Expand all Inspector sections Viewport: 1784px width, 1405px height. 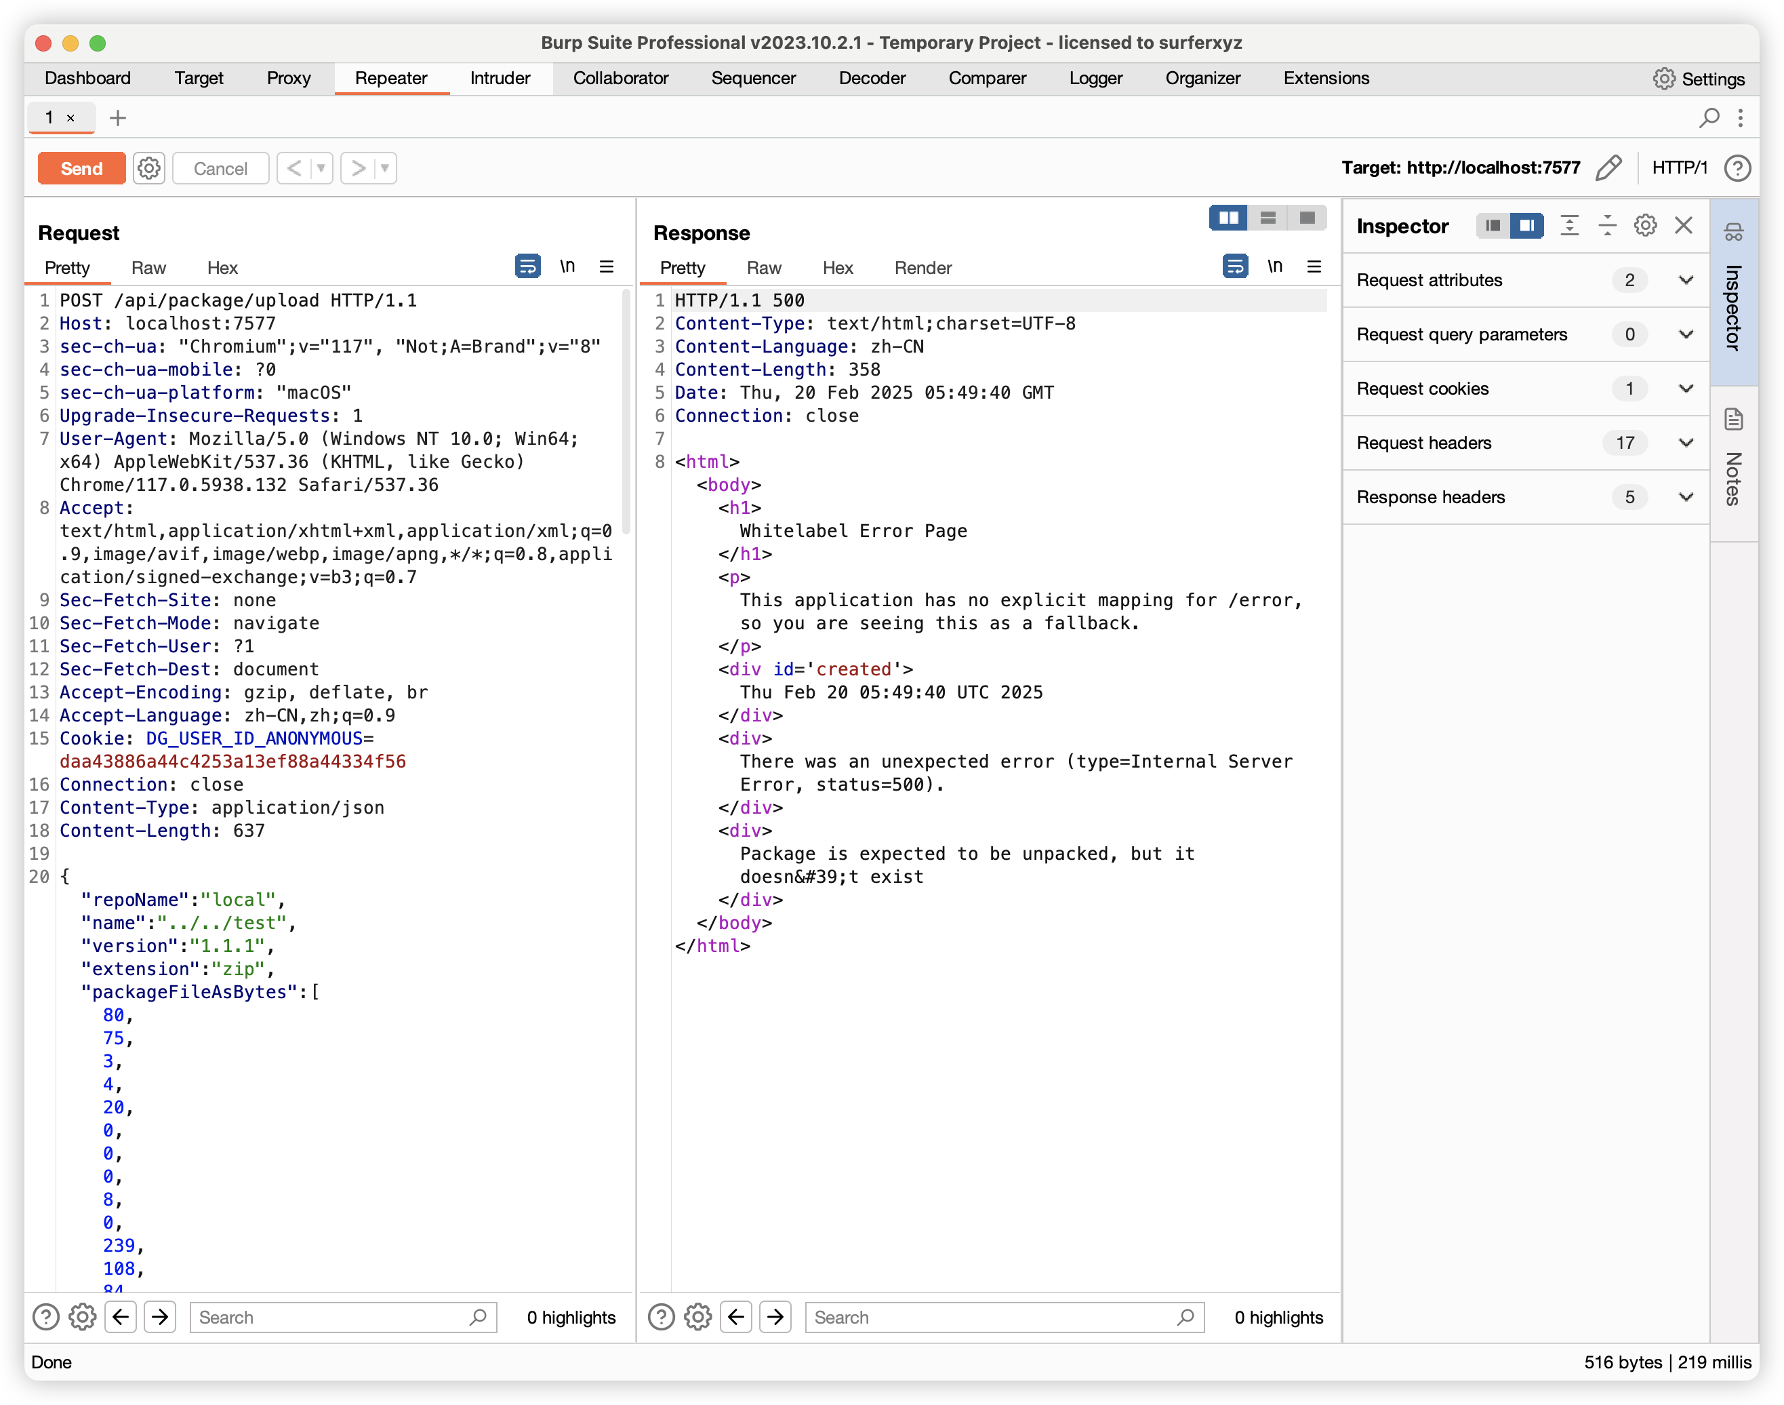point(1568,225)
